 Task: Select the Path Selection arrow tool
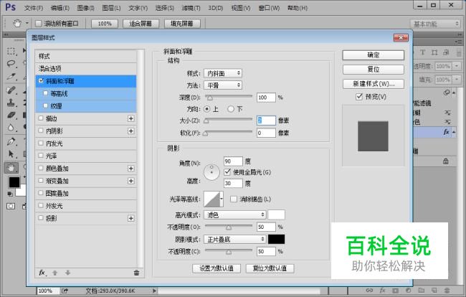tap(11, 154)
